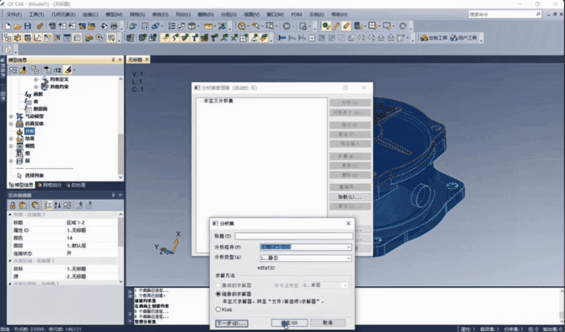This screenshot has height=332, width=565.
Task: Click the 下一步 button
Action: 231,323
